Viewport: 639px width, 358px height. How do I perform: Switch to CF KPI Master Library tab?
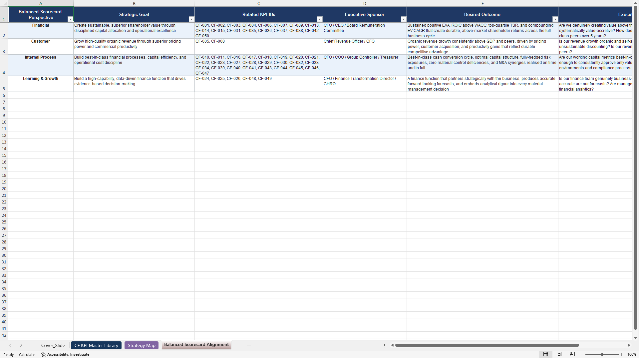(x=96, y=345)
